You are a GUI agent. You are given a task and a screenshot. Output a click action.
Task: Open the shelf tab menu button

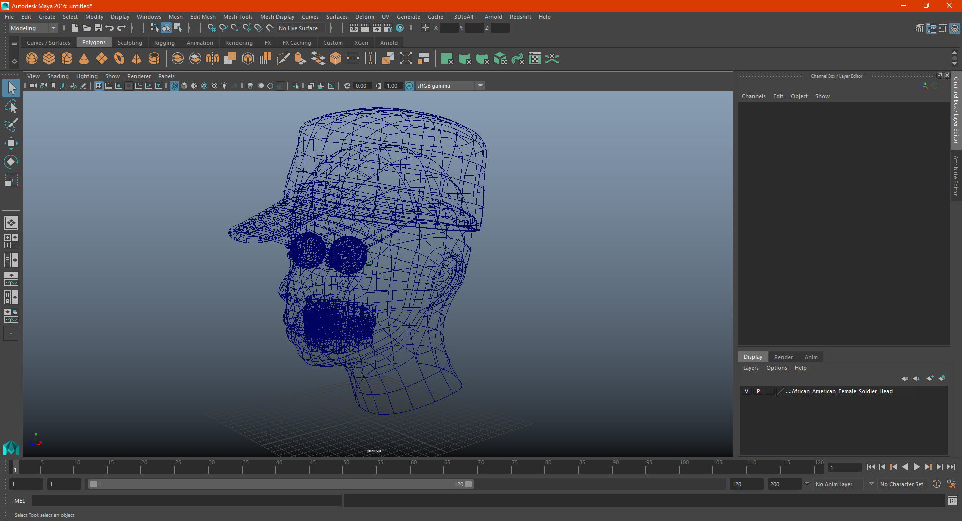click(14, 44)
